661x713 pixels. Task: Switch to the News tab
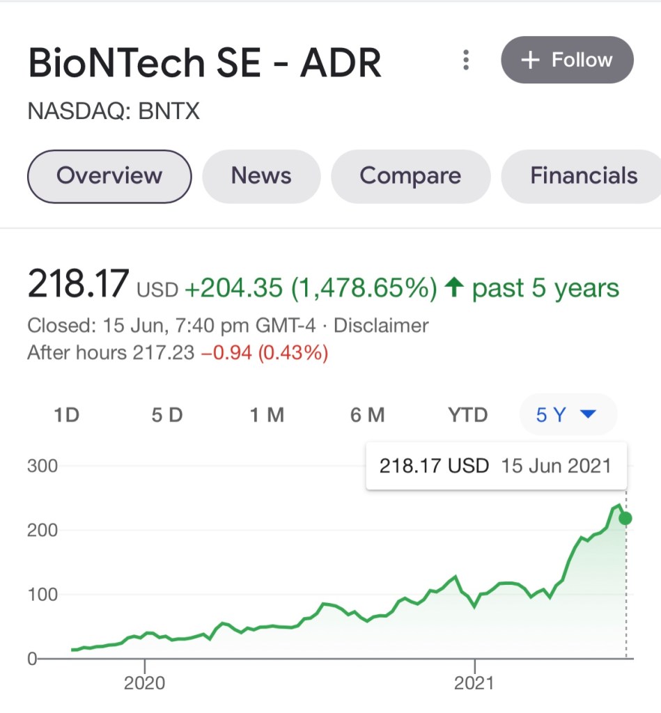(x=261, y=176)
